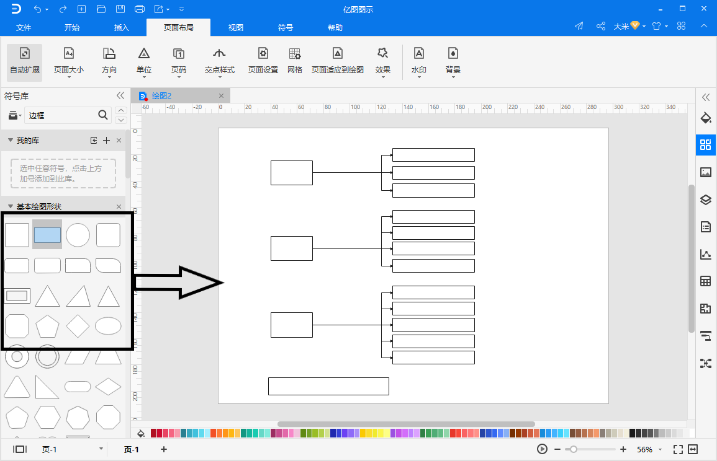
Task: Switch to the 插入 tab
Action: (x=122, y=27)
